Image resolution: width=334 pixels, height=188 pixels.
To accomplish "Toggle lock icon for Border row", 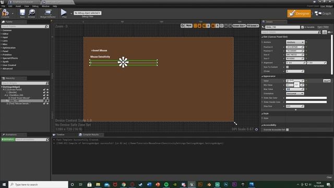I will click(x=44, y=92).
